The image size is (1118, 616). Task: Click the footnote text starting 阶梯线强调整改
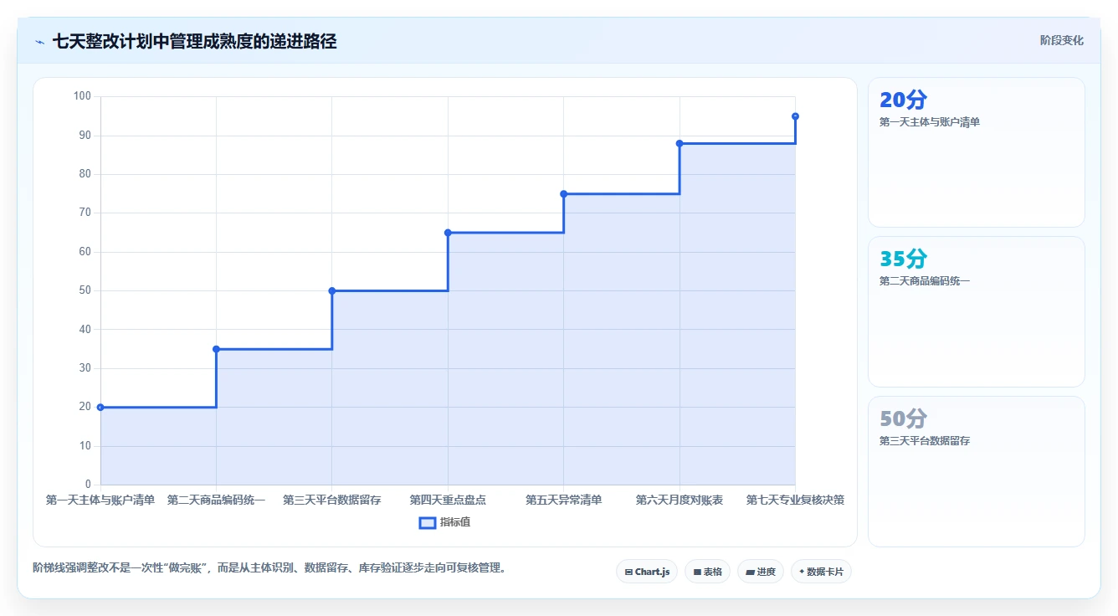click(x=269, y=568)
